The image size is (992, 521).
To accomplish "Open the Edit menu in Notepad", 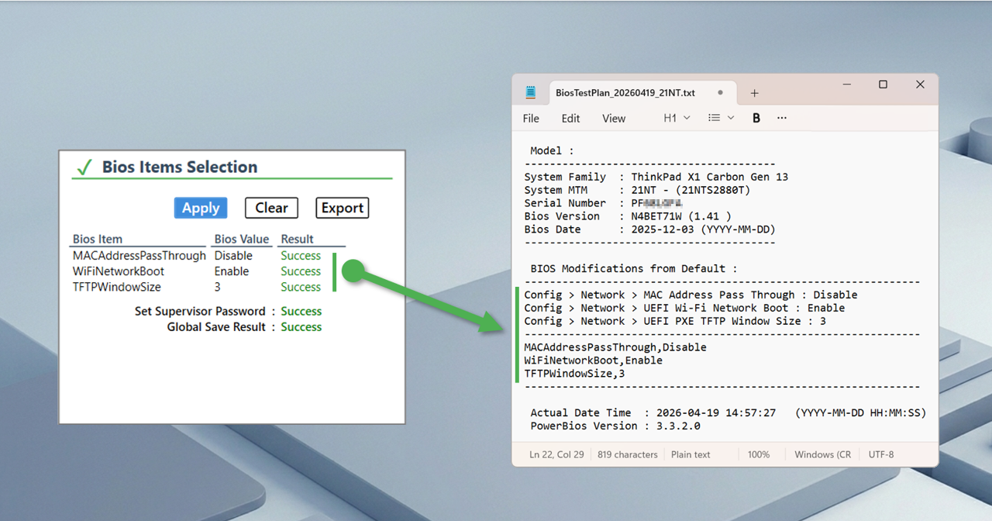I will tap(570, 119).
